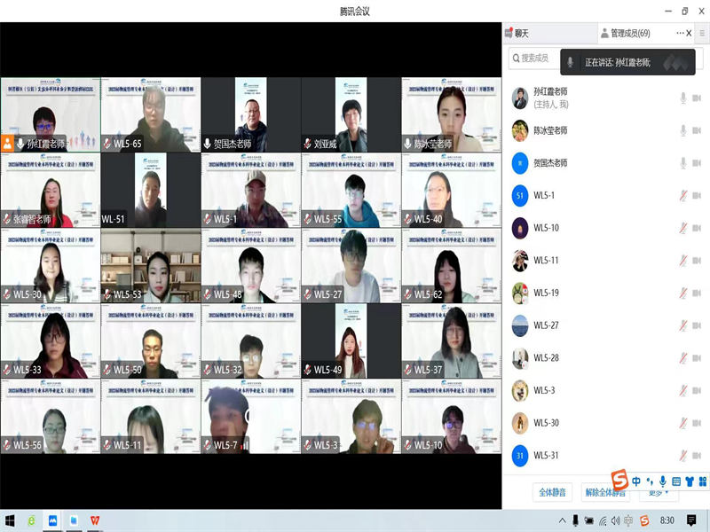Open the WPS Office icon in the taskbar
The image size is (710, 532).
tap(95, 520)
